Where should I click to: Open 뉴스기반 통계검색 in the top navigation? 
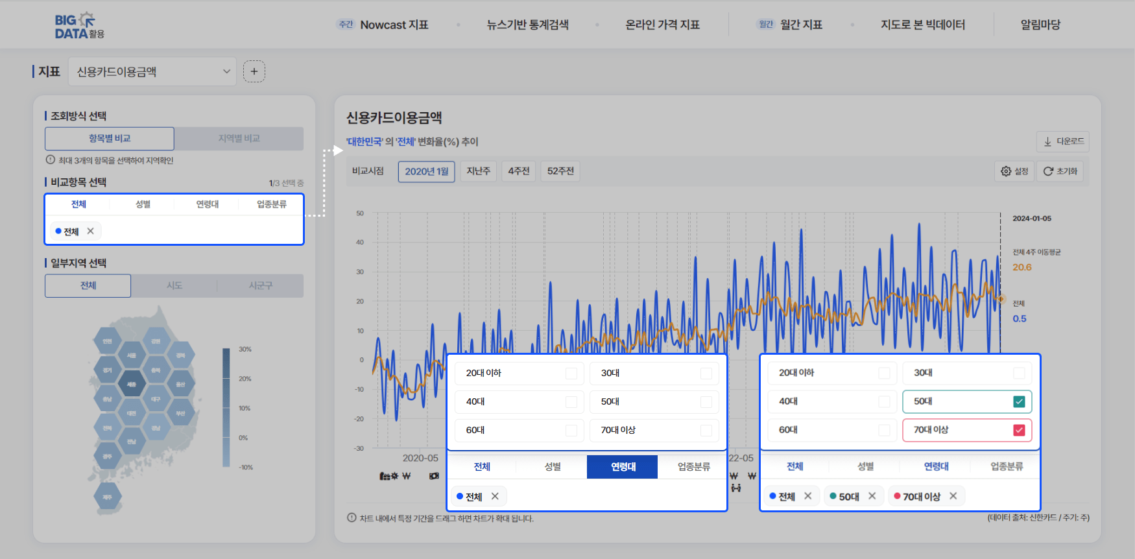(x=528, y=25)
